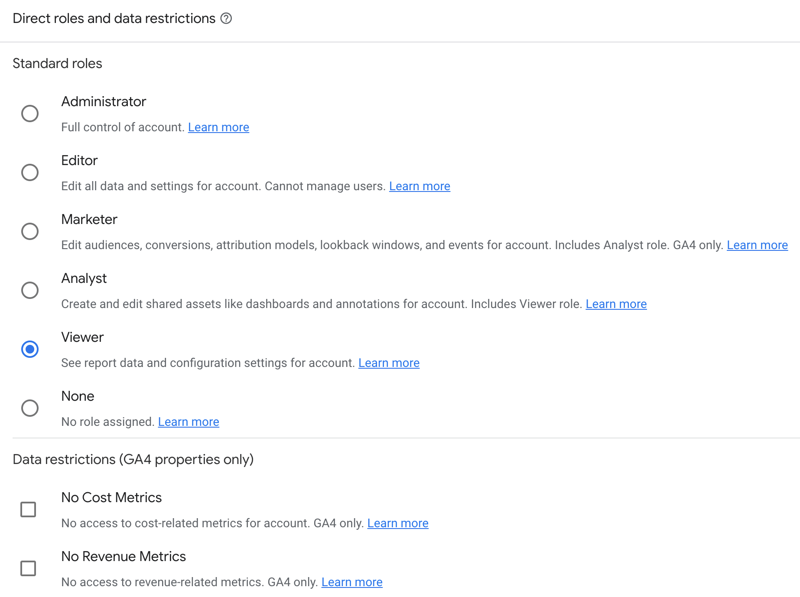Open Learn more about Analyst role

click(x=616, y=304)
